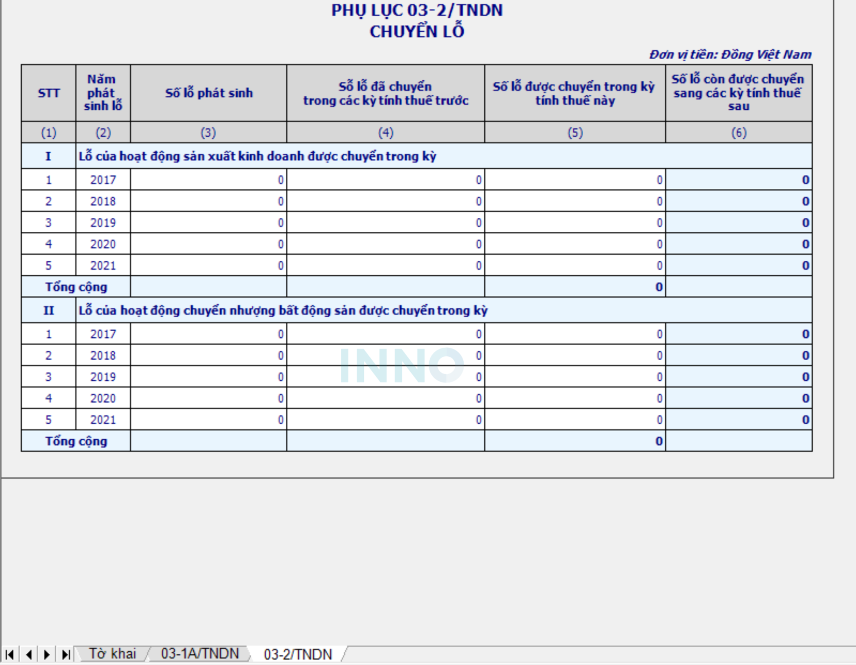Screen dimensions: 856x665
Task: Click section II 2021 'Số lỗ phát sinh' cell
Action: click(208, 420)
